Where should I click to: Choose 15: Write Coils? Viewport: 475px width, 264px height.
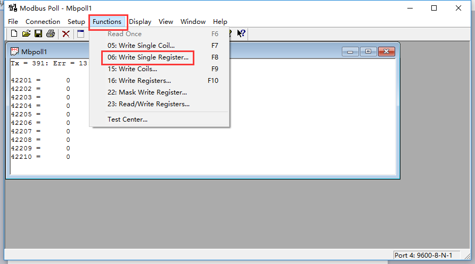click(x=159, y=69)
